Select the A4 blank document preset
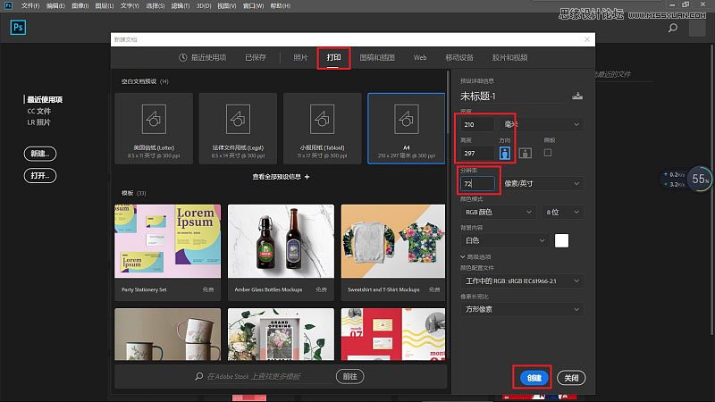This screenshot has height=402, width=715. pos(406,129)
